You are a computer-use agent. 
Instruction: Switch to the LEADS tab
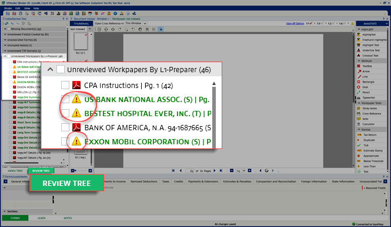[x=41, y=218]
